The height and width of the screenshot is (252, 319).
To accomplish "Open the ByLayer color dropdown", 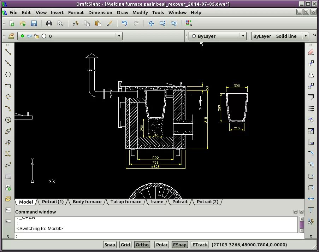I will point(243,36).
